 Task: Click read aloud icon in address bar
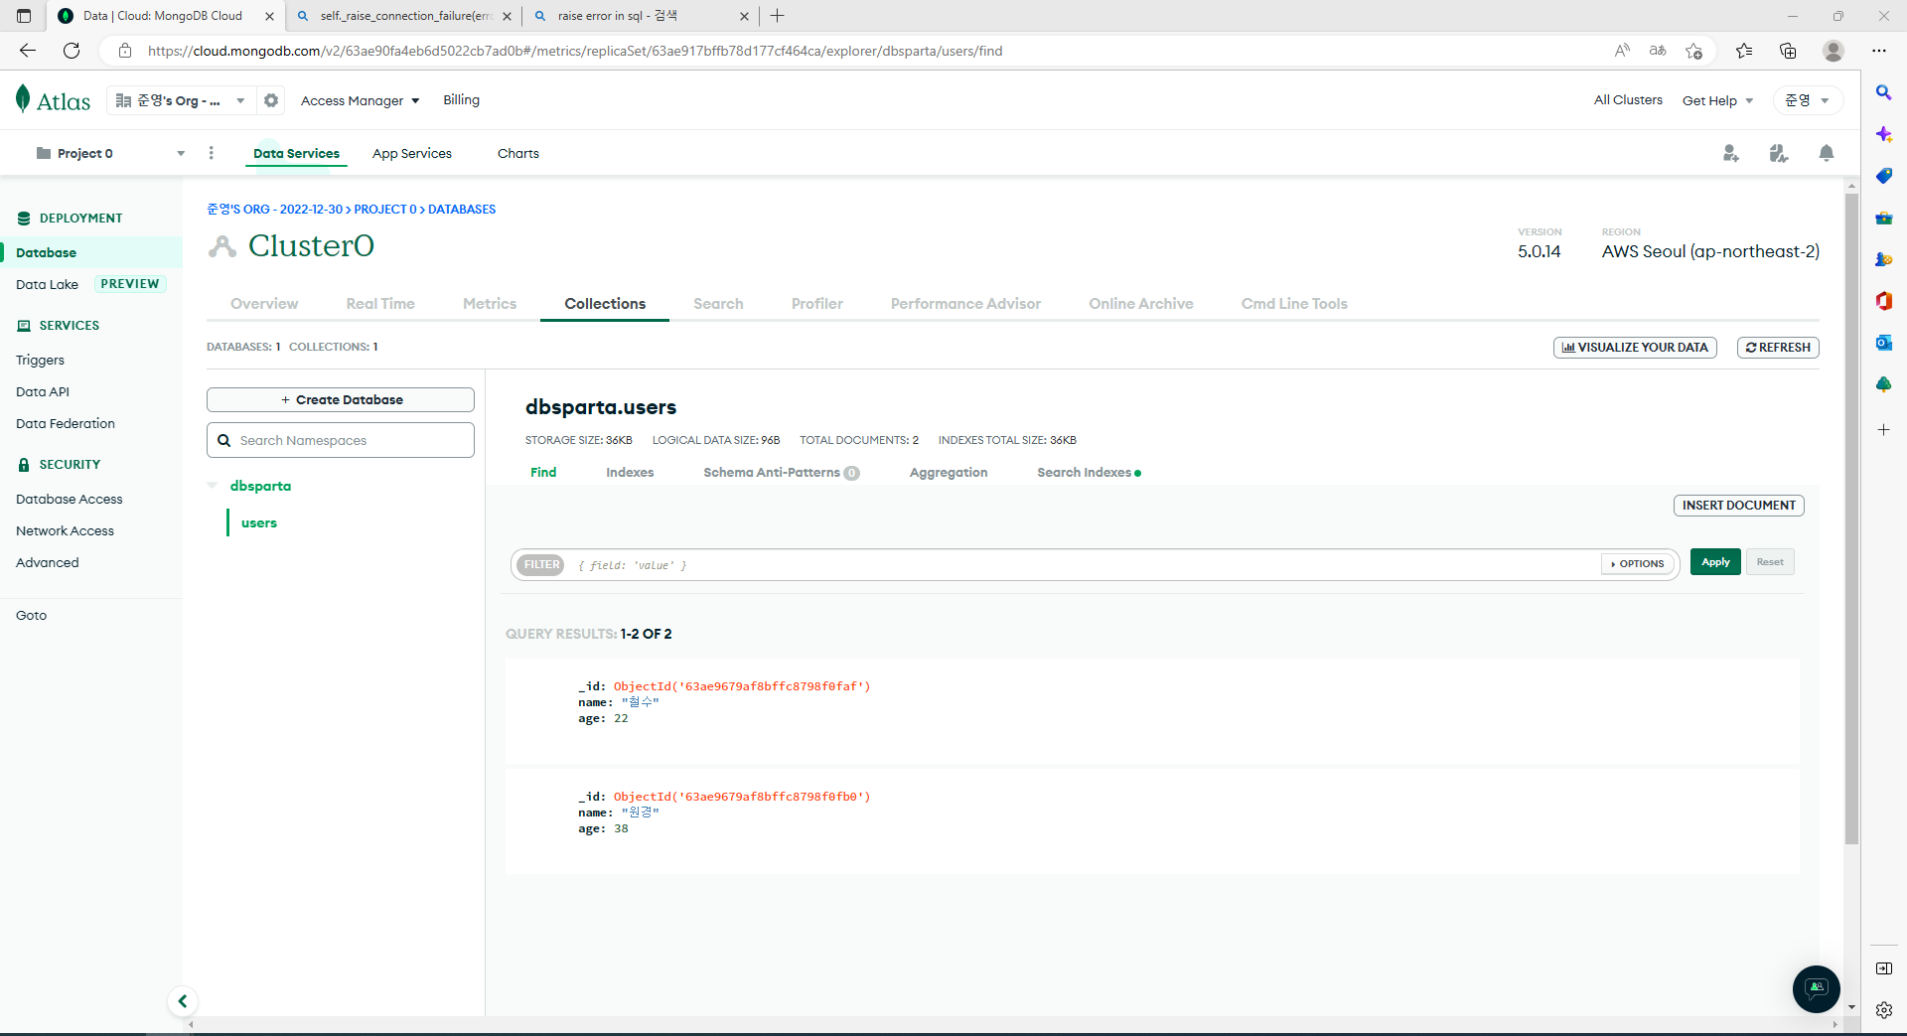point(1622,51)
